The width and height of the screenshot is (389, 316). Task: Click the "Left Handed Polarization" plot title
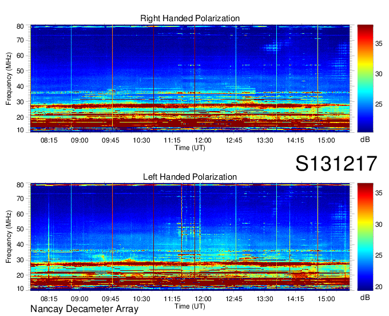coord(190,177)
